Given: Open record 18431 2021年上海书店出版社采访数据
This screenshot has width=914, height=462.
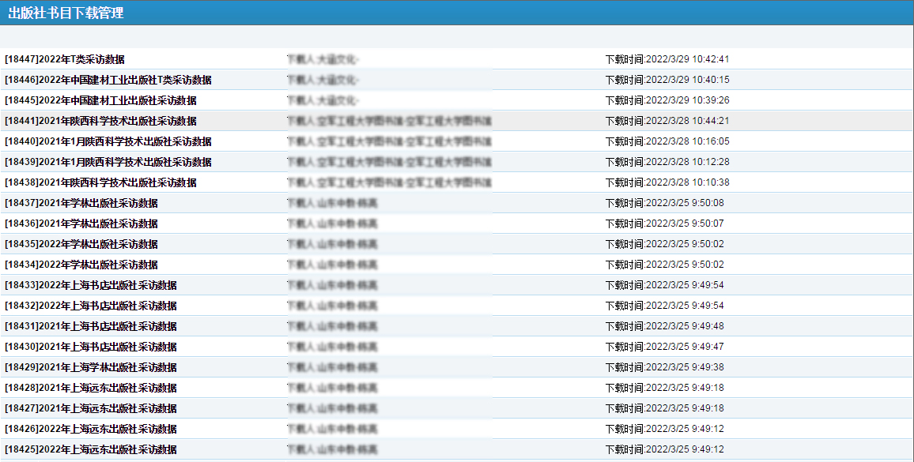Looking at the screenshot, I should coord(91,326).
